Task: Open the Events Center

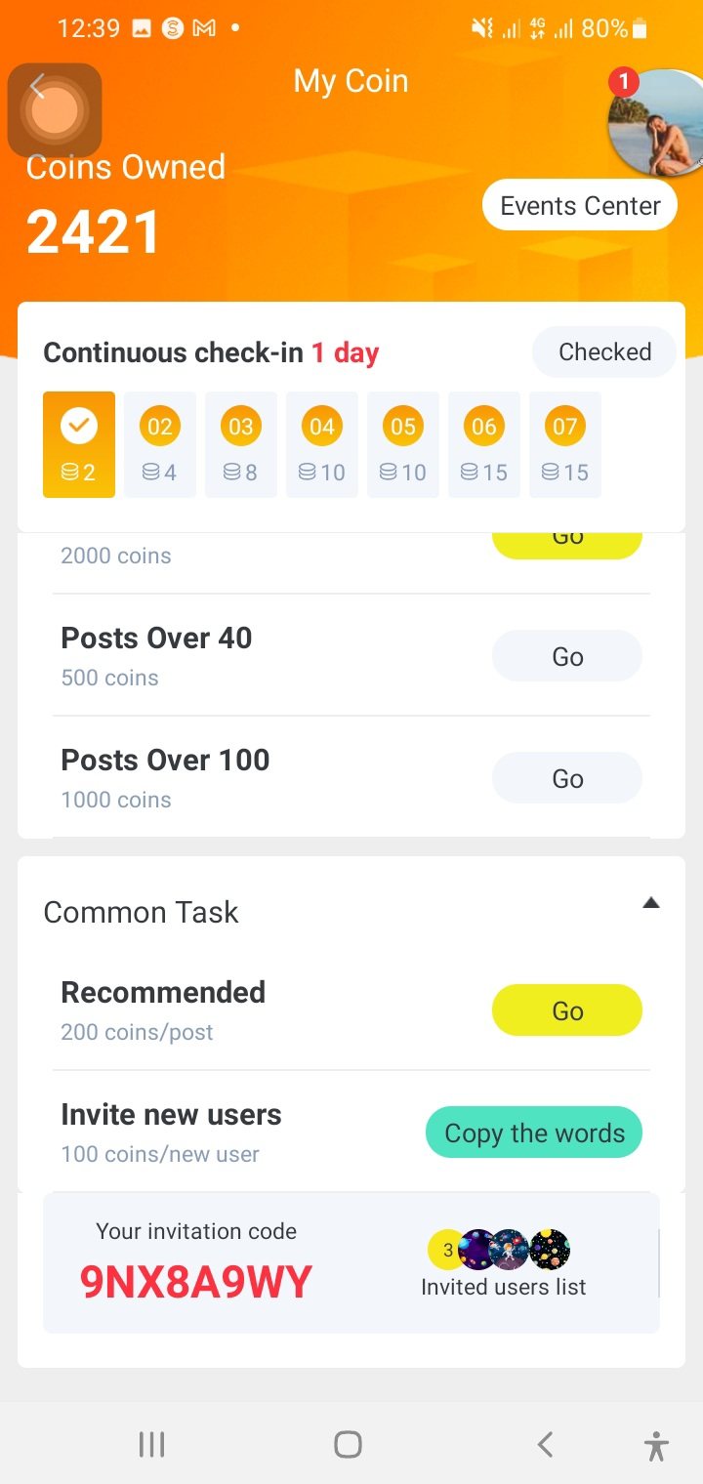Action: tap(580, 206)
